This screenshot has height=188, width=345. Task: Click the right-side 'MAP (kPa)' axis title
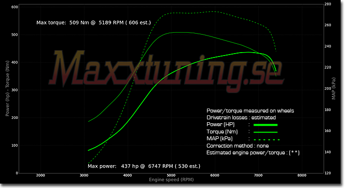(x=334, y=88)
